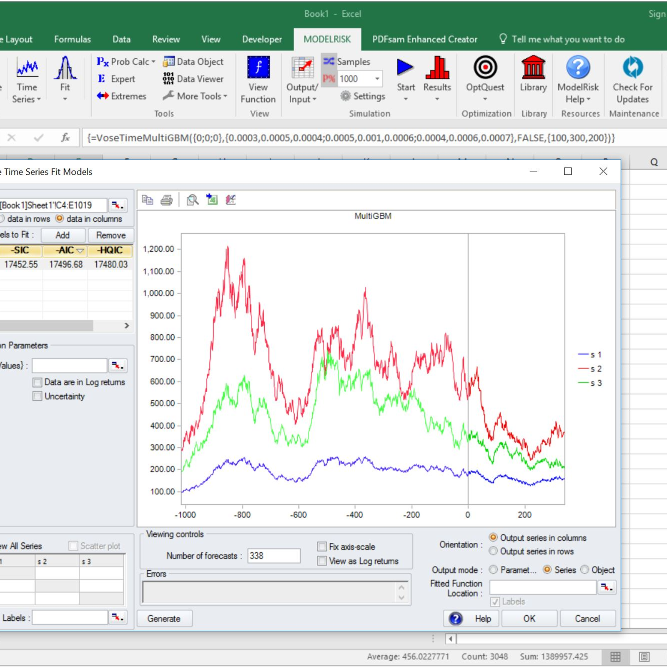Launch the Expert tool
The image size is (667, 667).
116,79
